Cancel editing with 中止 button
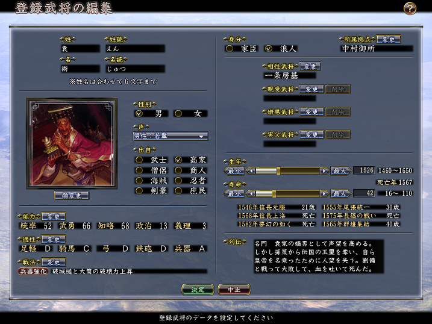 (x=234, y=290)
